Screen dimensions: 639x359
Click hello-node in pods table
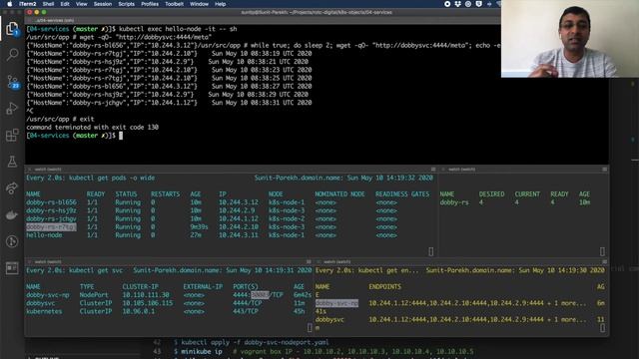44,235
